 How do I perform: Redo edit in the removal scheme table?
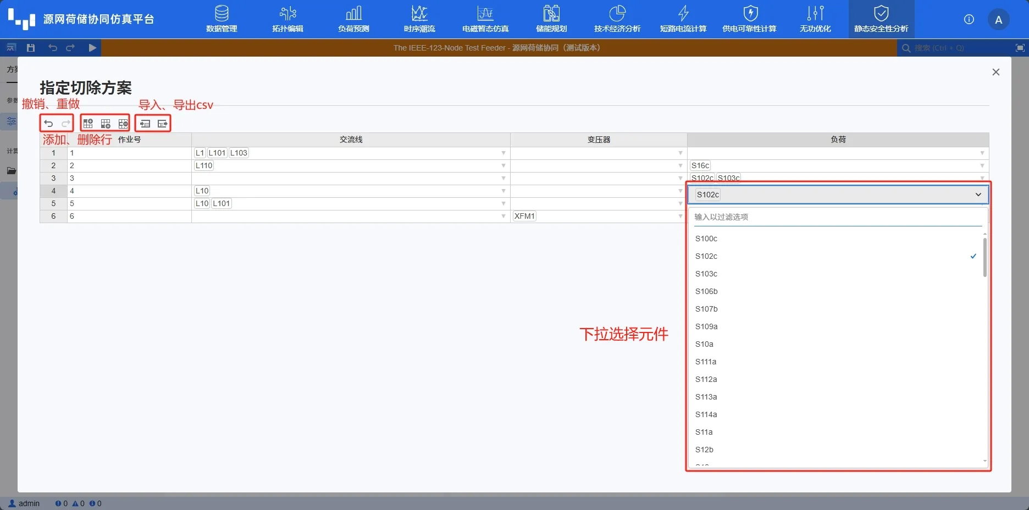click(65, 124)
